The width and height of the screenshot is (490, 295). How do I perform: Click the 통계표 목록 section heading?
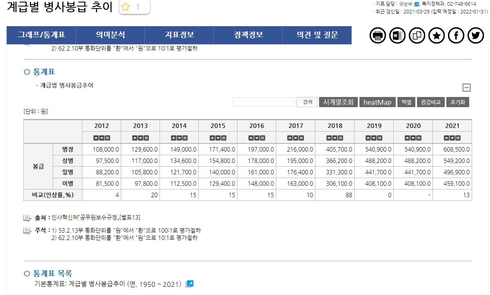point(53,273)
